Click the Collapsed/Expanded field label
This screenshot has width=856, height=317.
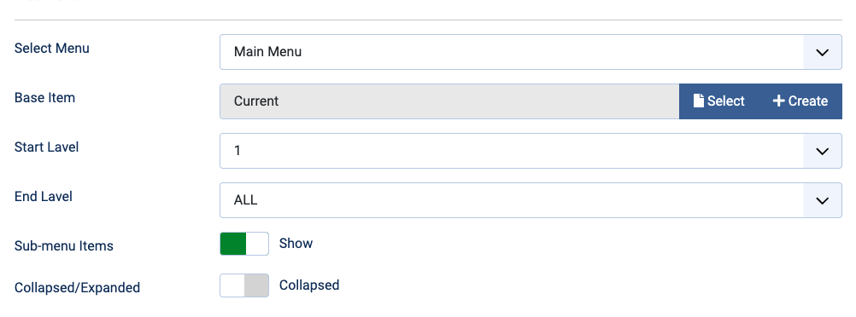(77, 287)
